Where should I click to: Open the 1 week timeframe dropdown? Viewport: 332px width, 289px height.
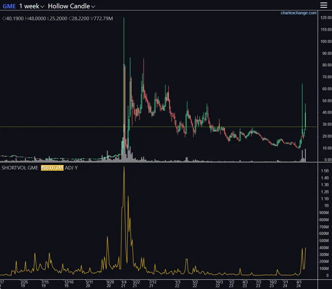(32, 6)
